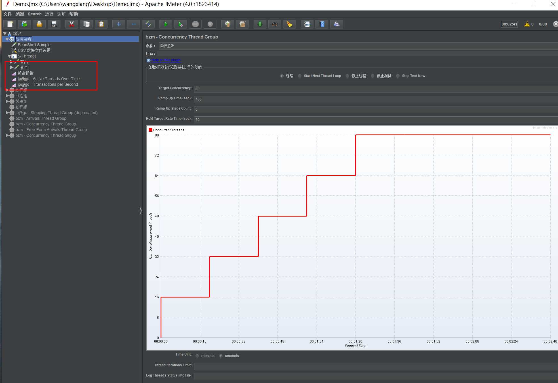558x383 pixels.
Task: Click the 名称 name input field
Action: 358,46
